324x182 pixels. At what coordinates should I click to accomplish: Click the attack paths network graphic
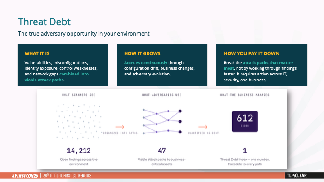tap(162, 121)
